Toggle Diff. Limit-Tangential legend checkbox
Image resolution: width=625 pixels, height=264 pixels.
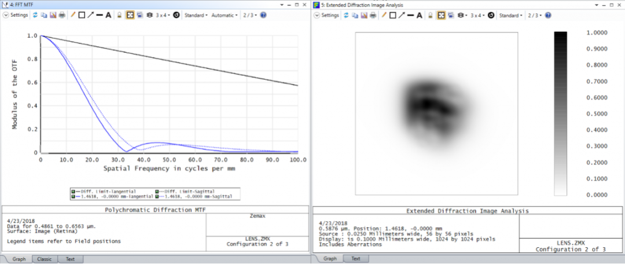pyautogui.click(x=73, y=191)
